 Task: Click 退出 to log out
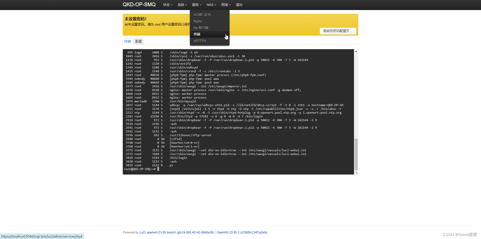pos(239,5)
